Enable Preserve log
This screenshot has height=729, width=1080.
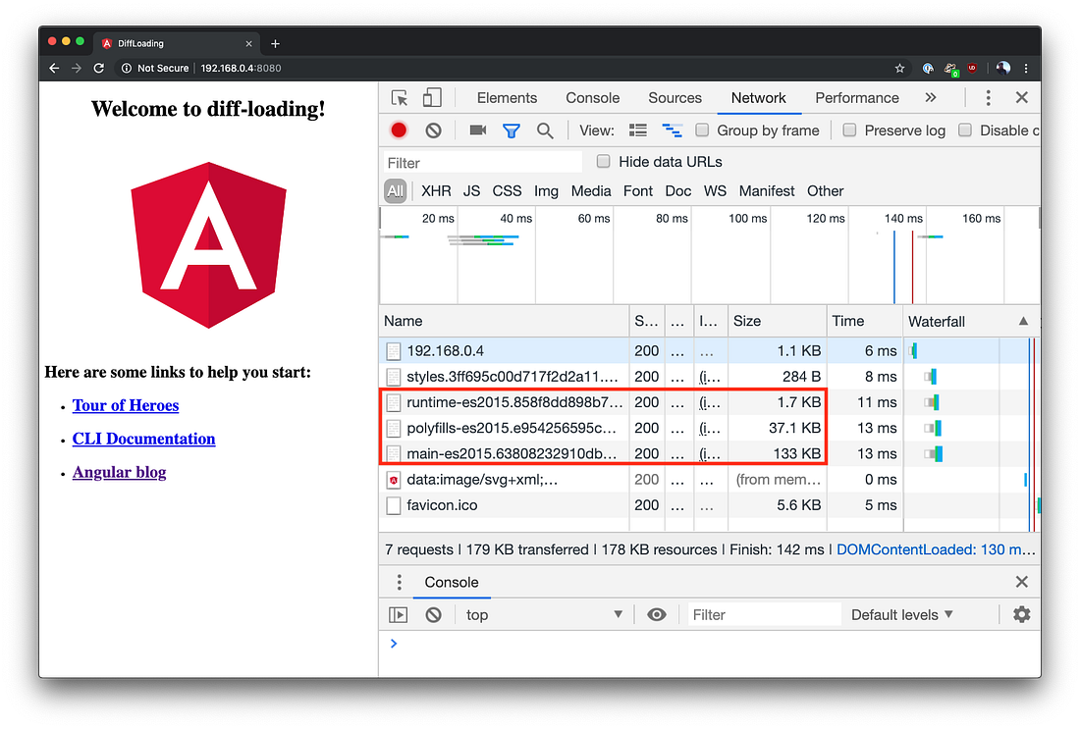point(848,130)
